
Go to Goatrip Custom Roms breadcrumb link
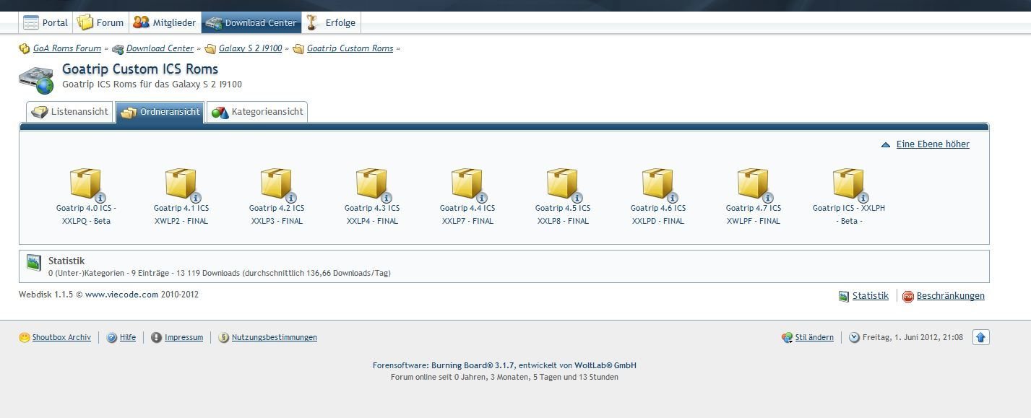(x=350, y=48)
